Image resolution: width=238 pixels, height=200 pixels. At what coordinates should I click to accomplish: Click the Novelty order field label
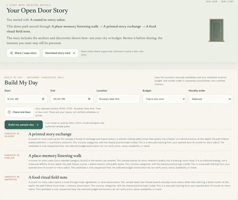197,90
